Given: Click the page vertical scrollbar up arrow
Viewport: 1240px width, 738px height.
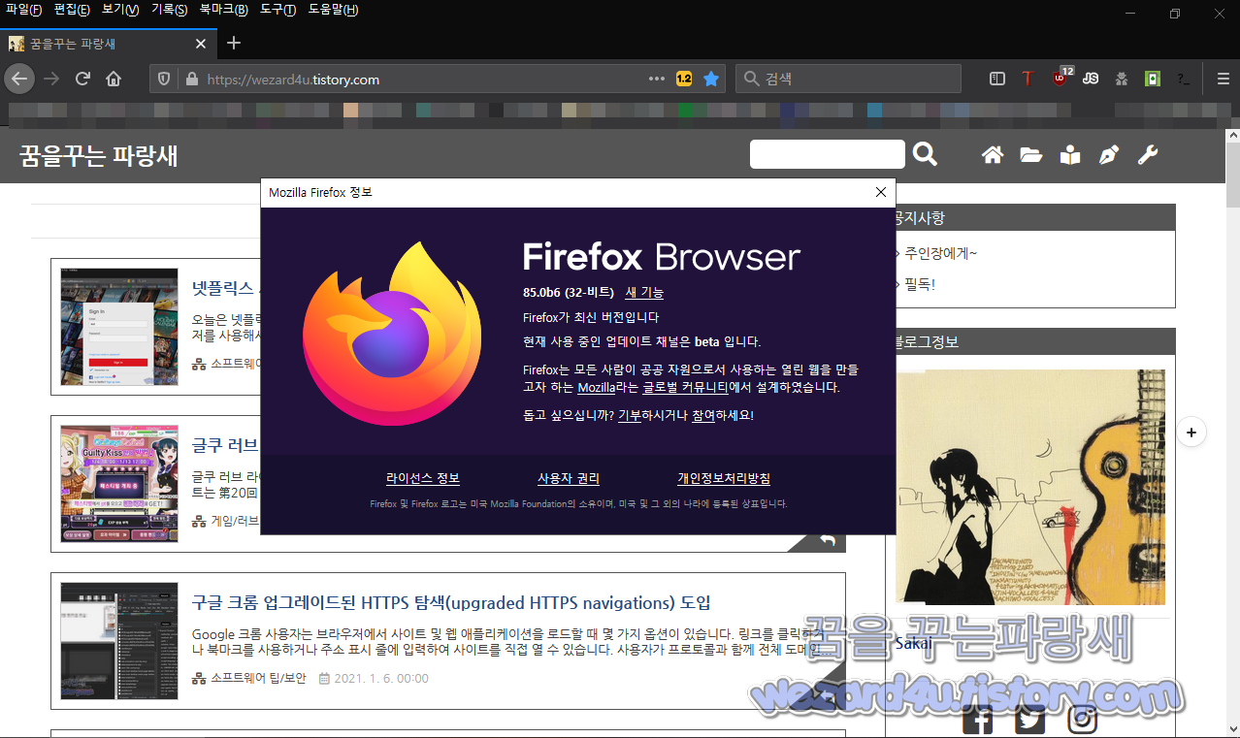Looking at the screenshot, I should click(x=1232, y=137).
